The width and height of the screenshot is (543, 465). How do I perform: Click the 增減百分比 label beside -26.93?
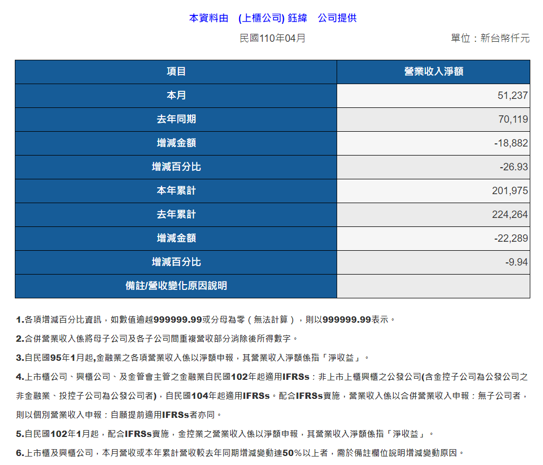click(176, 167)
